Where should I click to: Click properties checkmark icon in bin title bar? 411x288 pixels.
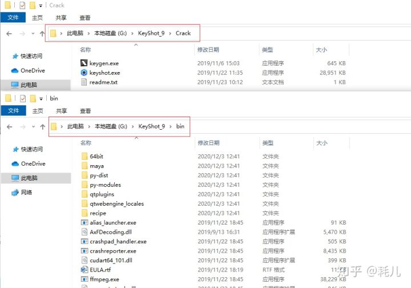(23, 98)
